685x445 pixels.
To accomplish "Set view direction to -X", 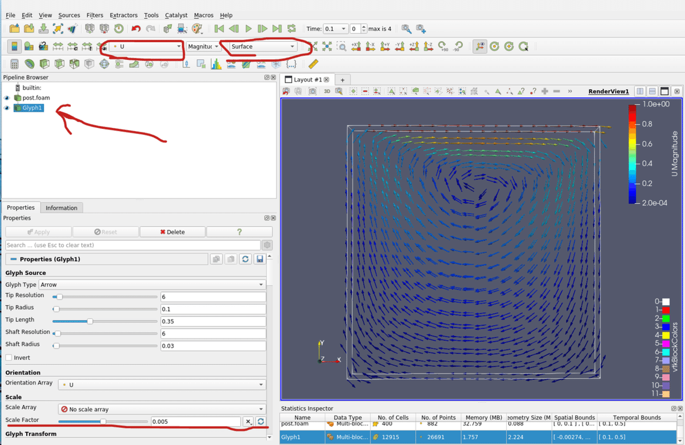I will point(370,47).
